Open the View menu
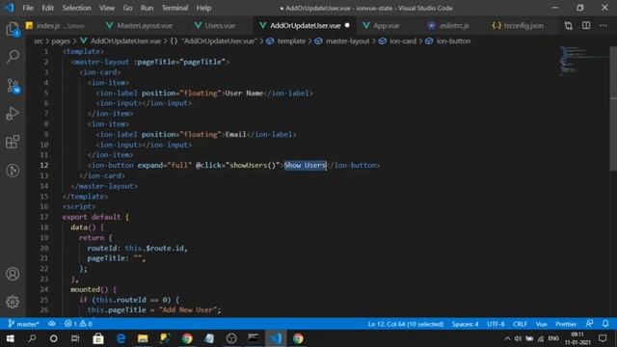 (107, 8)
